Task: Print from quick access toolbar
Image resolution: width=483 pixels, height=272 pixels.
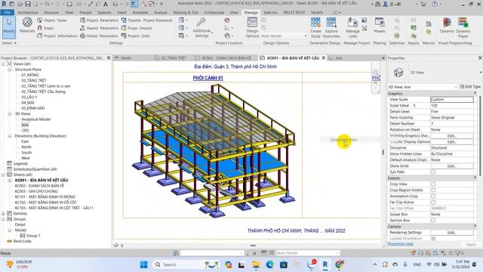Action: click(69, 4)
